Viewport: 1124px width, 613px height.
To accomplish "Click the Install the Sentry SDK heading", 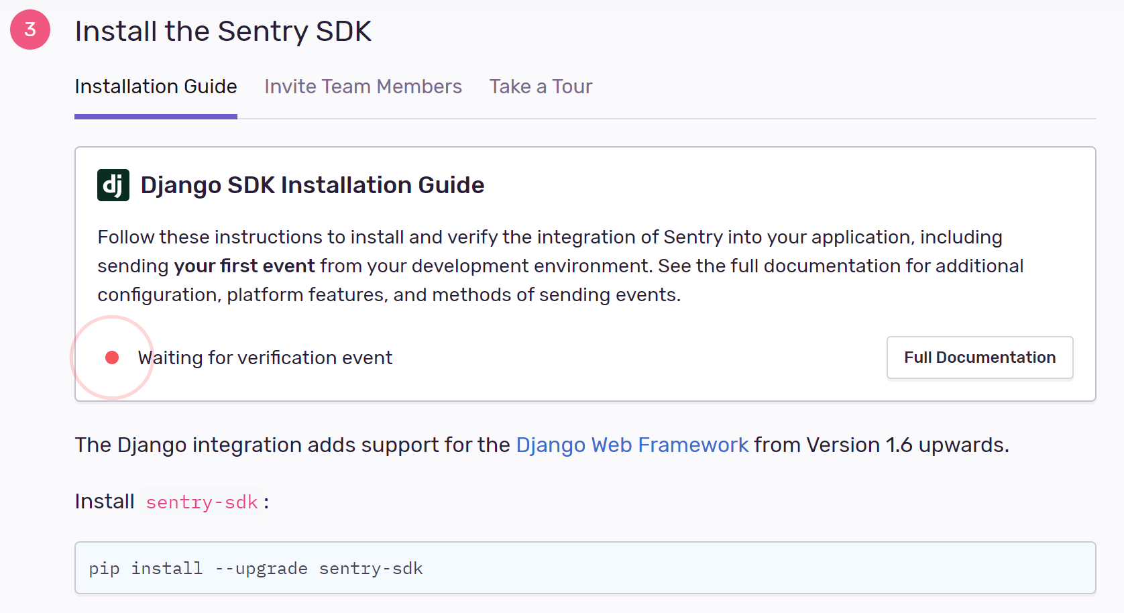I will pos(223,31).
